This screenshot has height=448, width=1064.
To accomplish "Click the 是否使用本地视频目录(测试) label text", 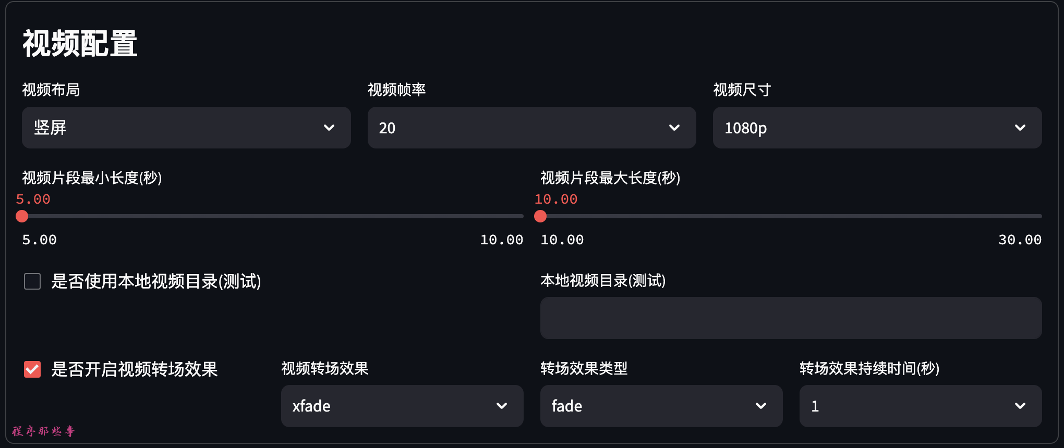I will pos(156,281).
